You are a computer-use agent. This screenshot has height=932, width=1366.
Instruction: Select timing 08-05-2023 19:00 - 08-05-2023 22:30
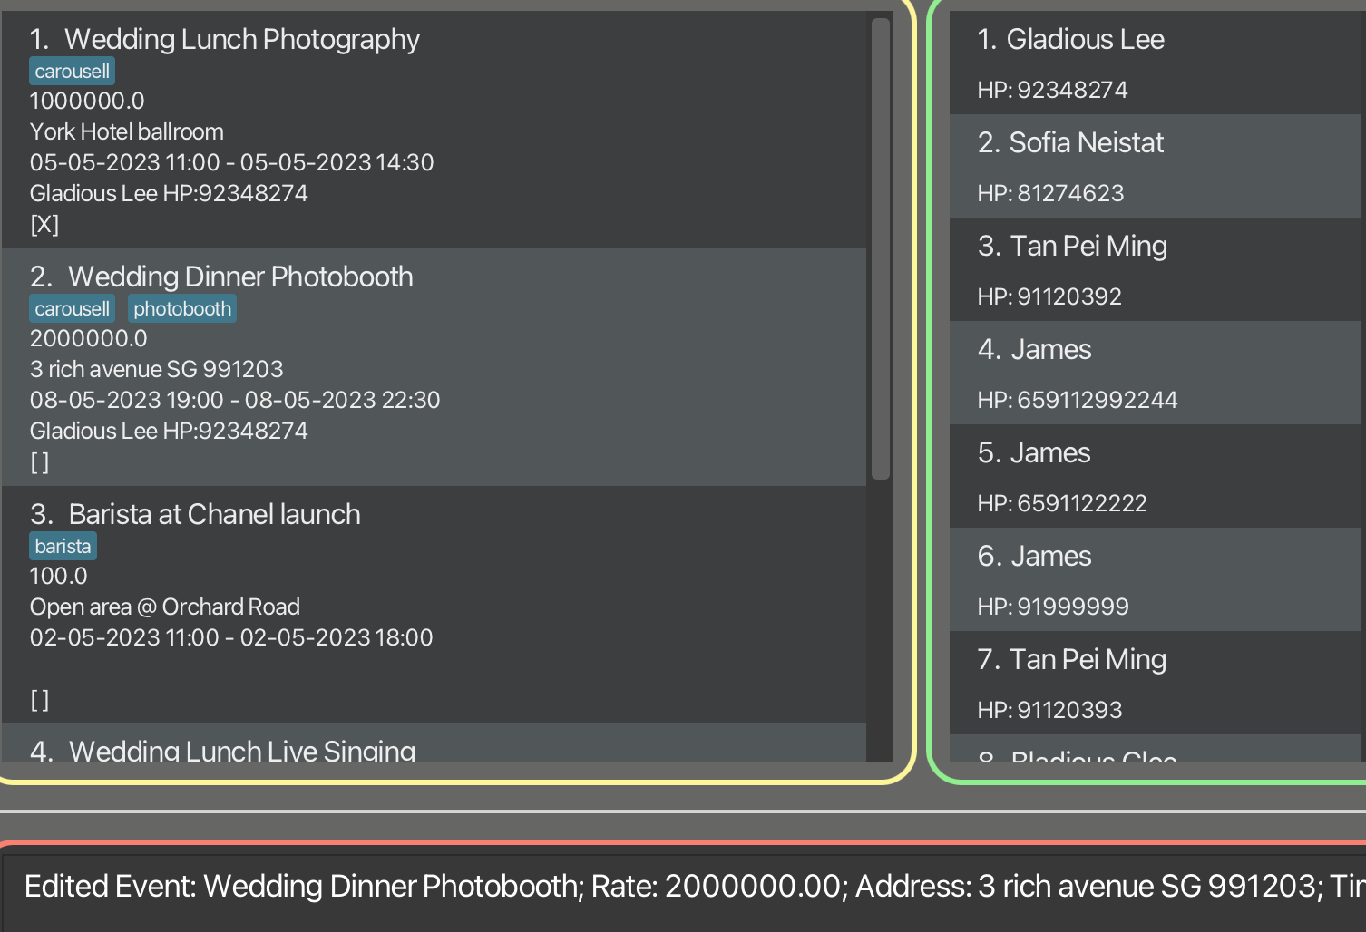click(x=235, y=400)
